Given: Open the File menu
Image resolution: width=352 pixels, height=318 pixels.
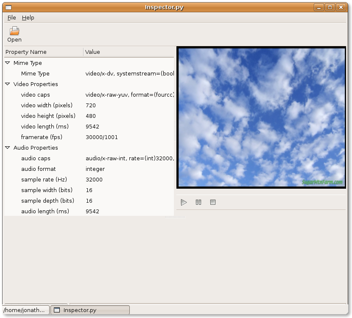Looking at the screenshot, I should tap(11, 17).
